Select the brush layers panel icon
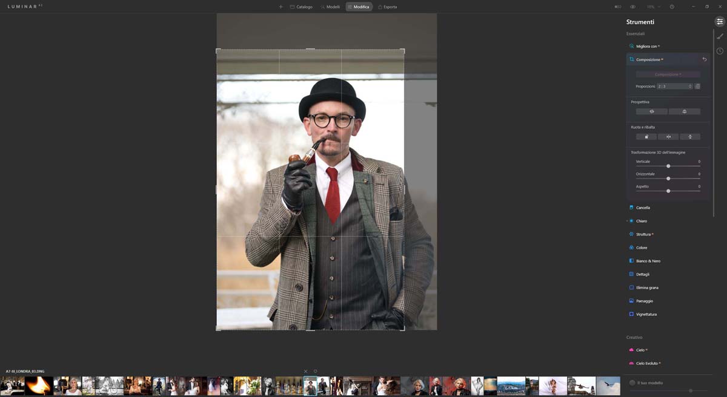727x397 pixels. [x=720, y=36]
